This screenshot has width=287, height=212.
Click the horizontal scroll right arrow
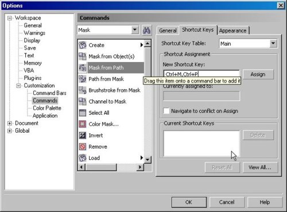click(x=140, y=167)
